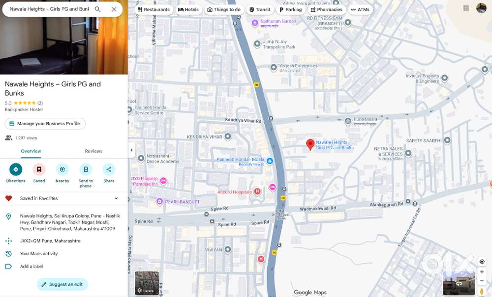The height and width of the screenshot is (297, 492).
Task: Toggle the Layers map view thumbnail
Action: click(x=147, y=283)
